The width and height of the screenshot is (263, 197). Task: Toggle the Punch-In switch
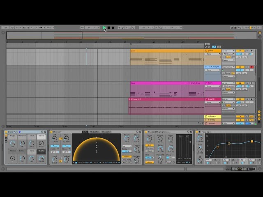156,27
